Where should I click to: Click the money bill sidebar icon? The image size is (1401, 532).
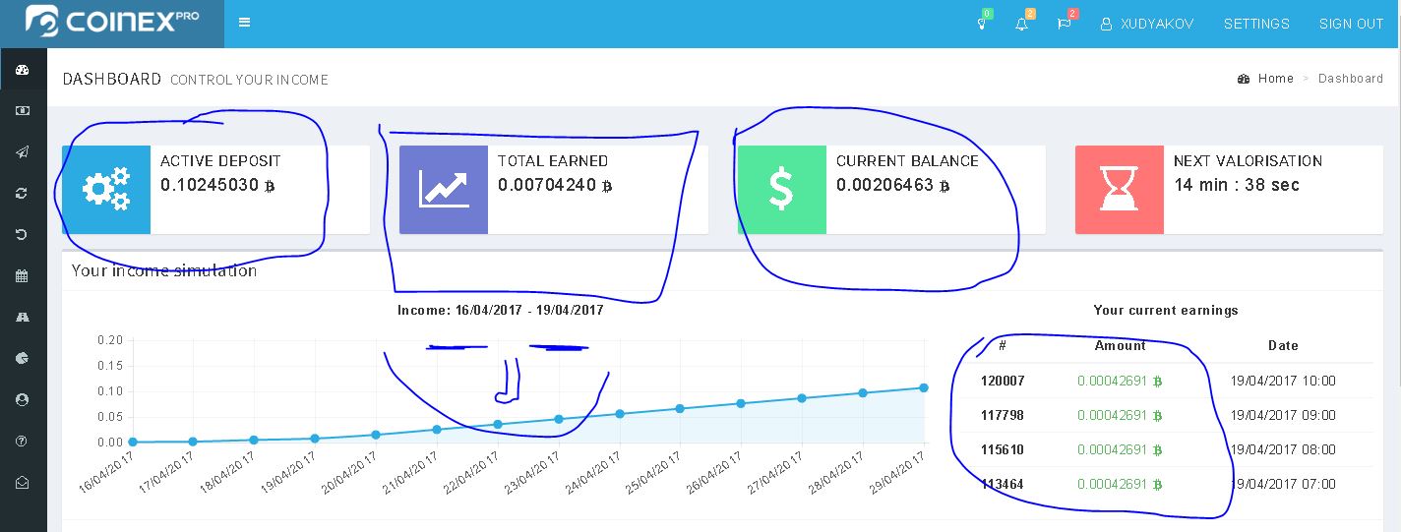(23, 111)
